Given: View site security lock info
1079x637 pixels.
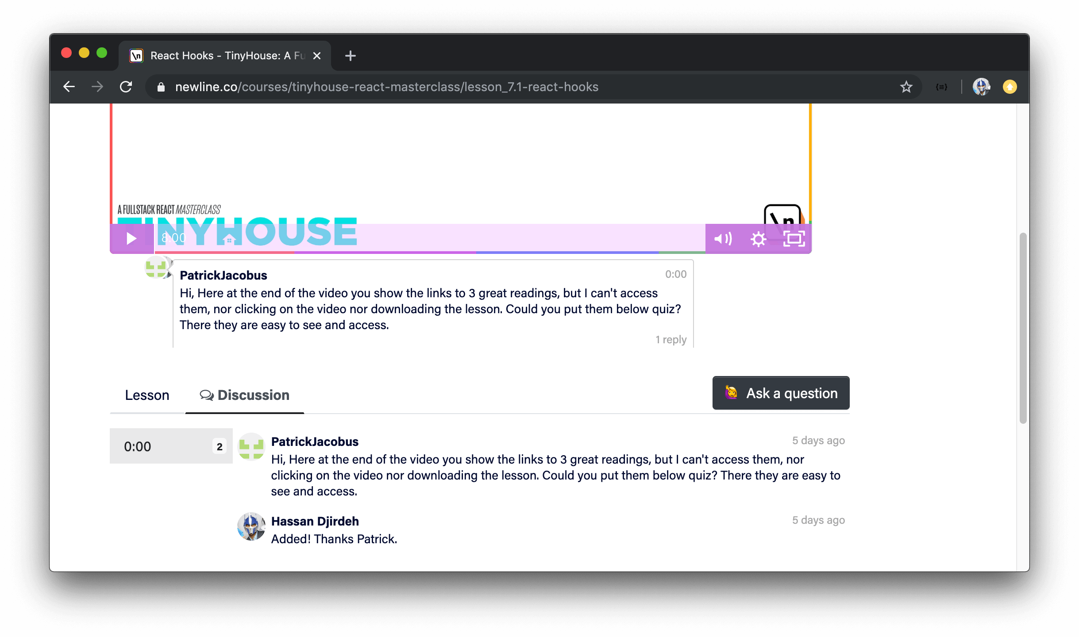Looking at the screenshot, I should (161, 87).
